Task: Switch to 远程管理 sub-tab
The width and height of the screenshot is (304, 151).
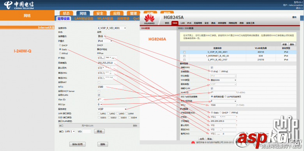Action: click(123, 19)
